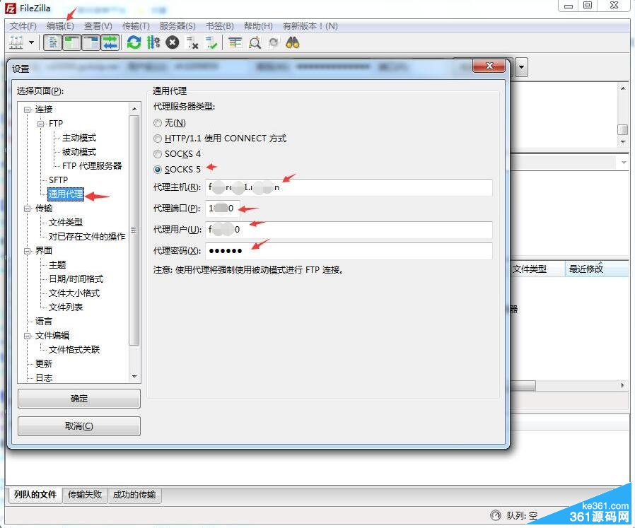
Task: Select 主动模式 in settings tree
Action: (x=79, y=138)
